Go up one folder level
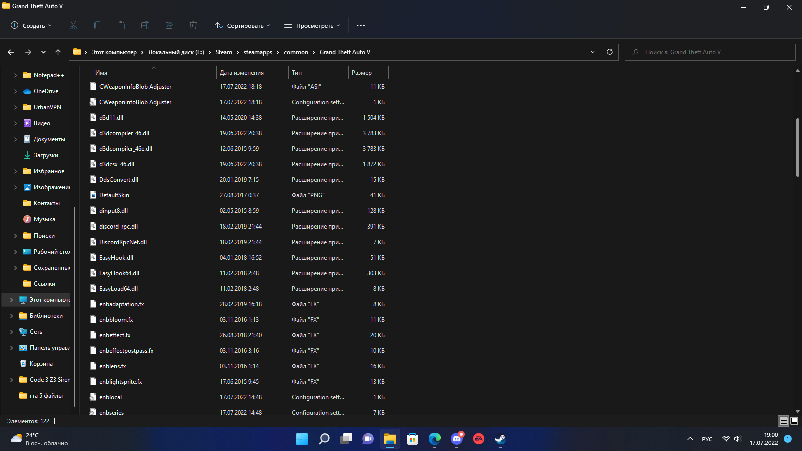Image resolution: width=802 pixels, height=451 pixels. point(58,52)
